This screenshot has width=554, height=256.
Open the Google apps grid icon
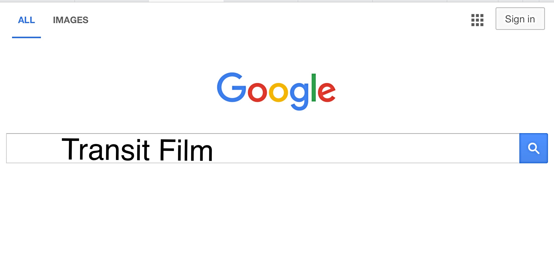(x=477, y=20)
